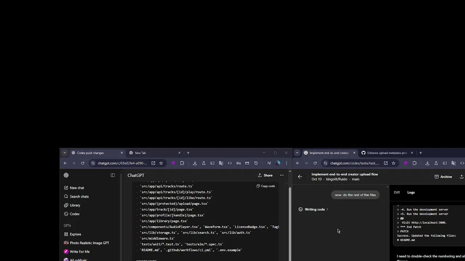Copy code from the code block
Image resolution: width=465 pixels, height=261 pixels.
(x=266, y=186)
